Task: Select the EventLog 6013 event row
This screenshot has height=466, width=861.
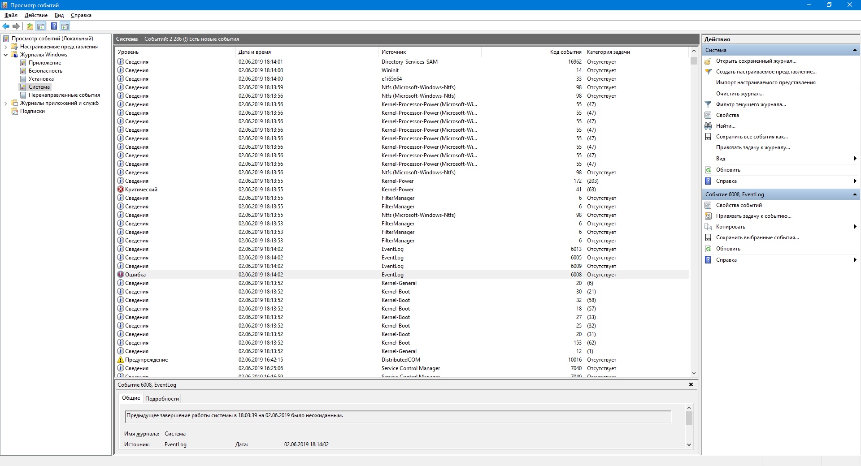Action: point(402,249)
